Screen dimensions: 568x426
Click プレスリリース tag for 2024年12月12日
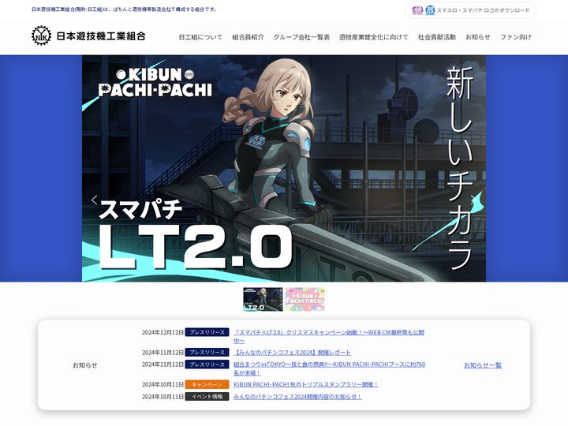[207, 332]
